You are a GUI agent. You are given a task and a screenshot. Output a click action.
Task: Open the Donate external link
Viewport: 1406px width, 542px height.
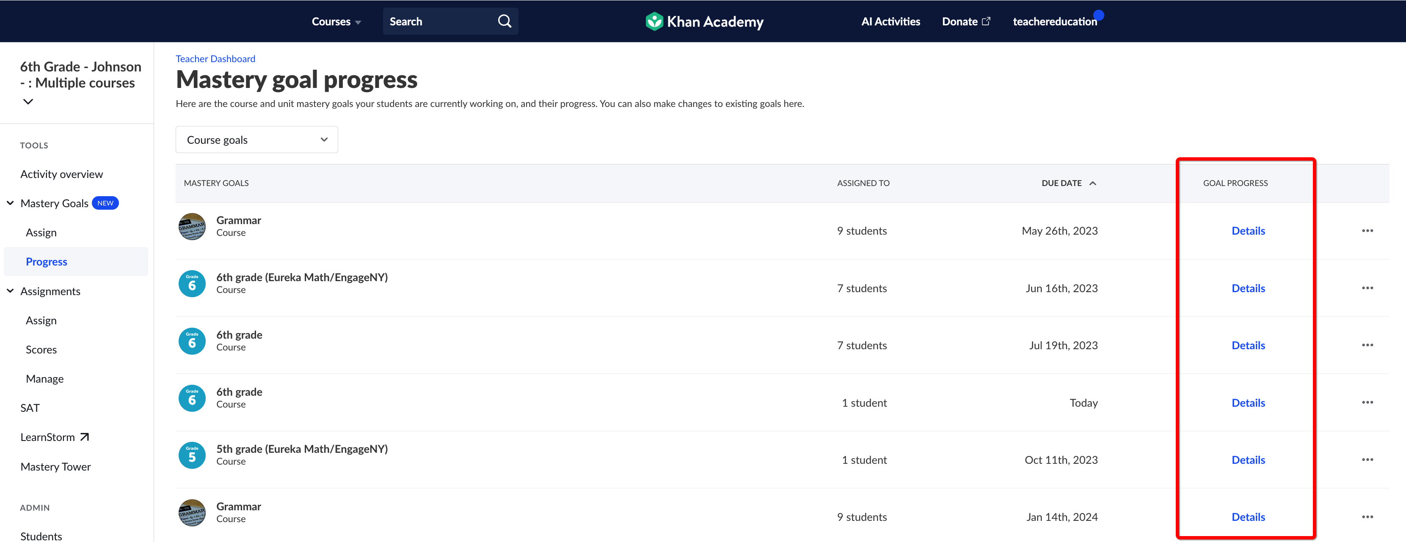(965, 21)
